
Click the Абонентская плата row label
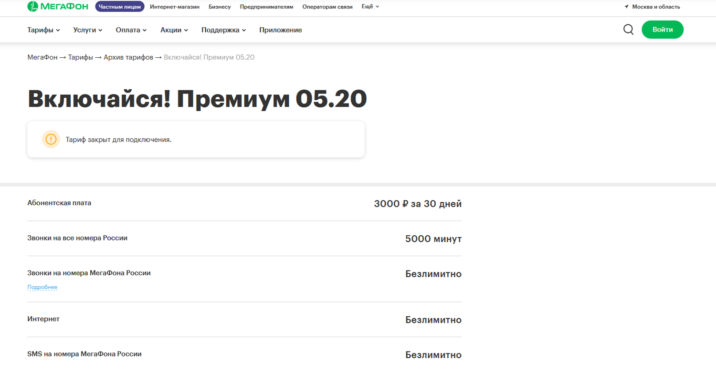[59, 203]
